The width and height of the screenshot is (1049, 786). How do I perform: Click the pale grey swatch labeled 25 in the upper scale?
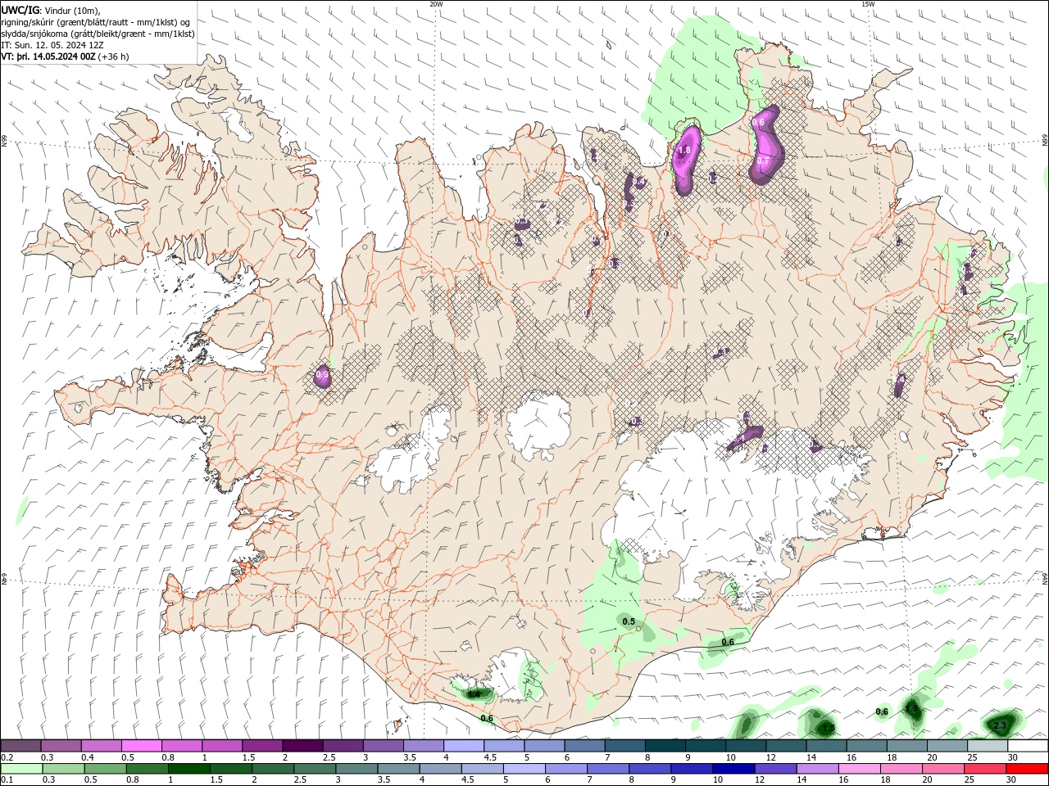(987, 746)
